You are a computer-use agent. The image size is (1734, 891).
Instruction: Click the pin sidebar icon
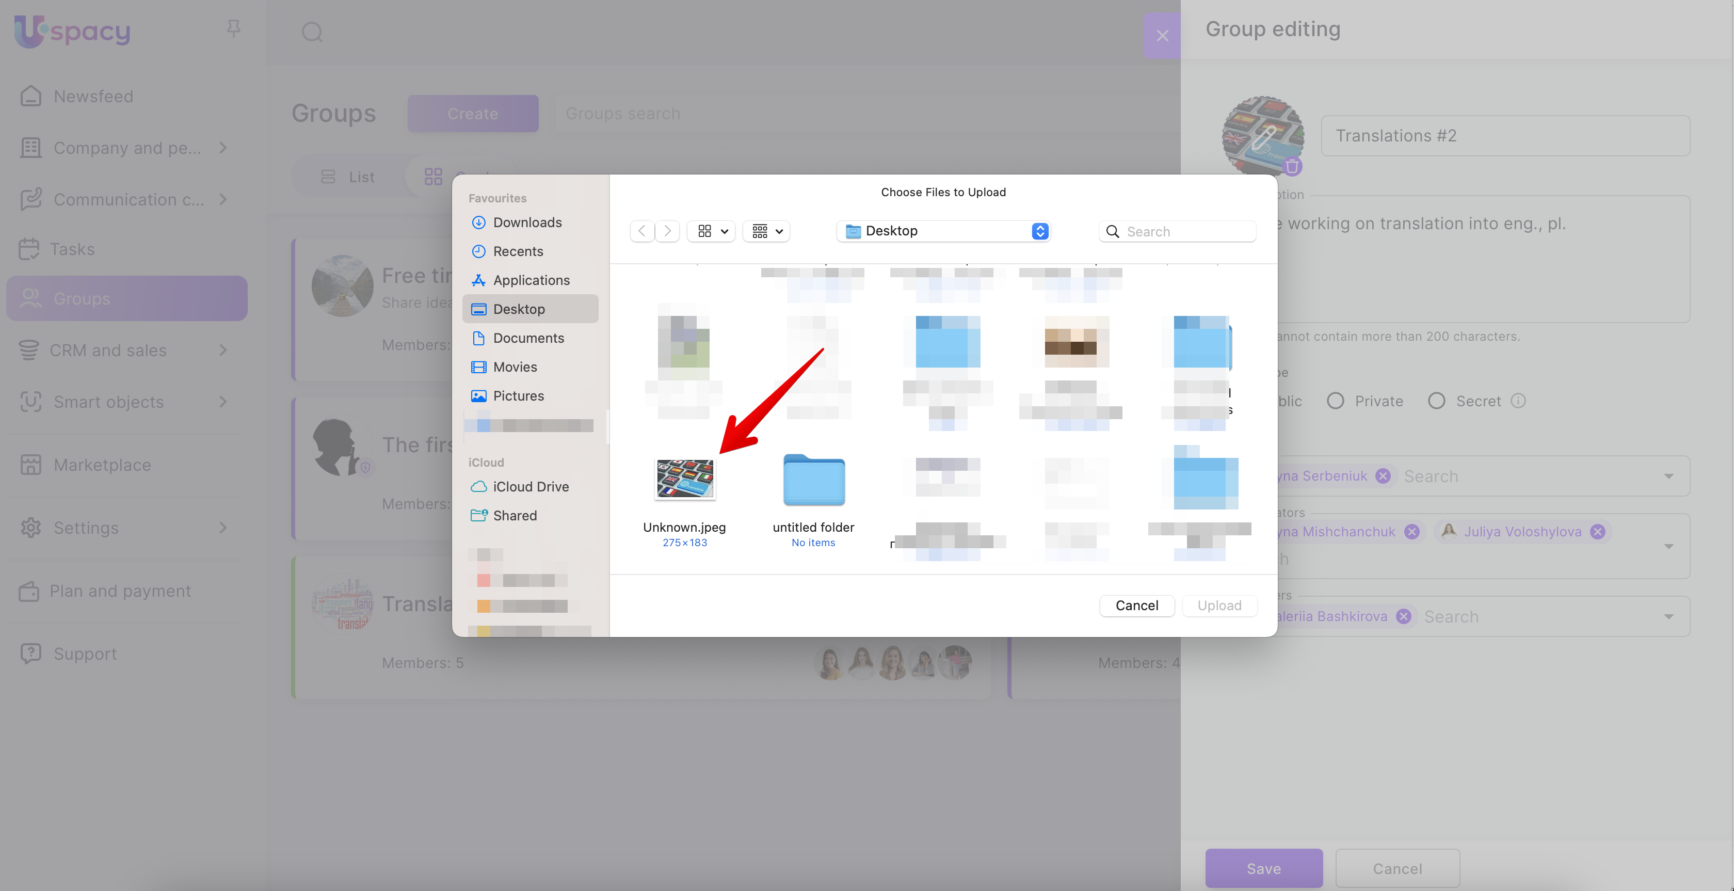(233, 29)
